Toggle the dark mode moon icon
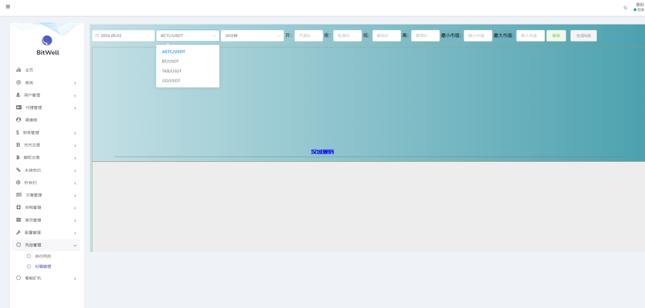 (625, 8)
